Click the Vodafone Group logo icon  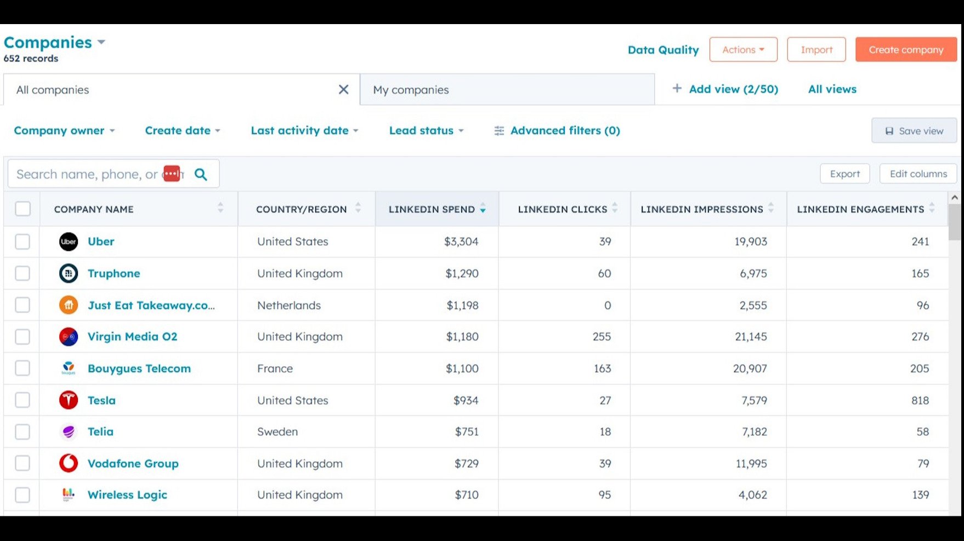point(69,463)
